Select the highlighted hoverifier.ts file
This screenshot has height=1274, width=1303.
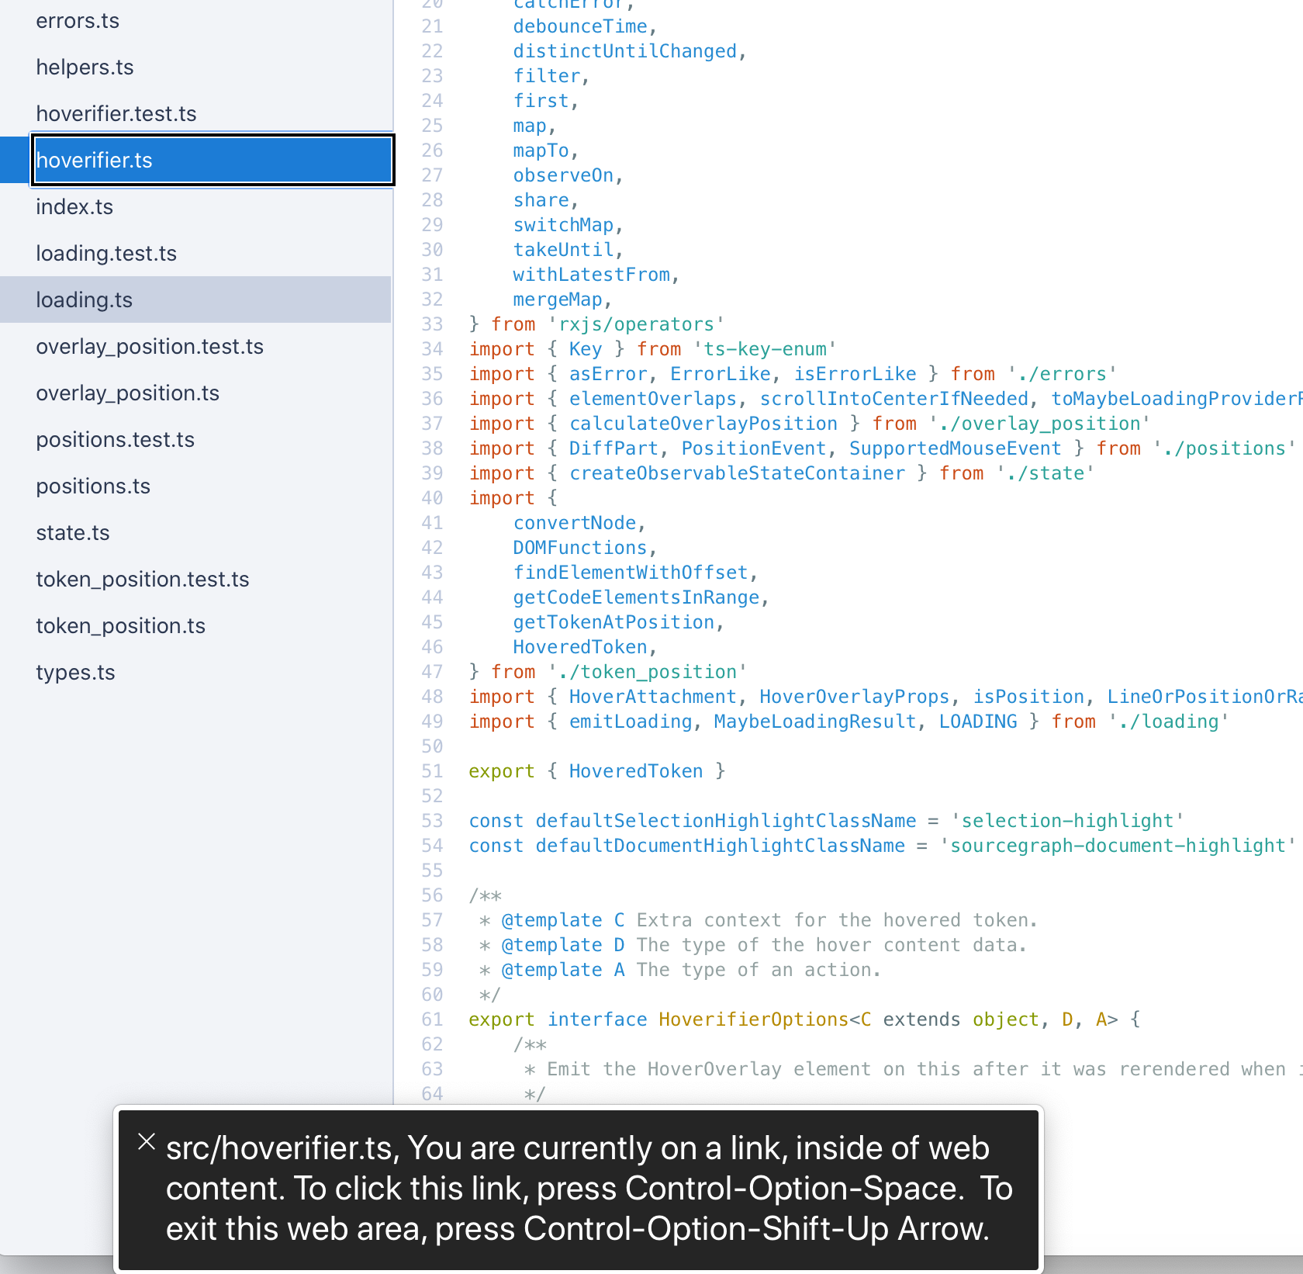[x=213, y=160]
